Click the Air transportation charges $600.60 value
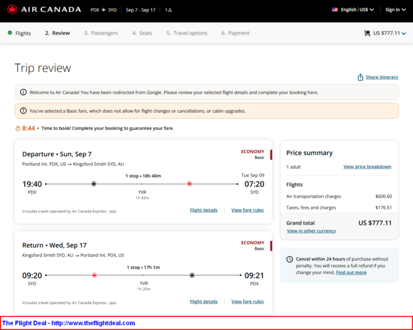The height and width of the screenshot is (330, 413). coord(383,196)
